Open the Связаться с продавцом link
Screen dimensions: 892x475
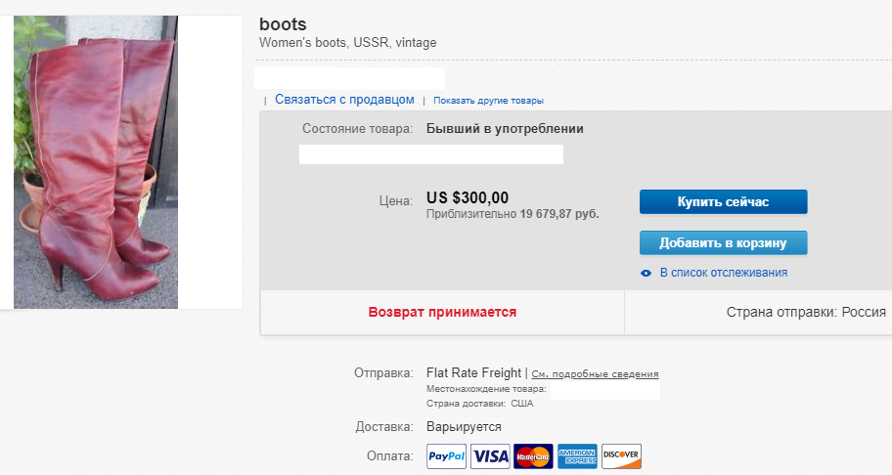point(344,100)
